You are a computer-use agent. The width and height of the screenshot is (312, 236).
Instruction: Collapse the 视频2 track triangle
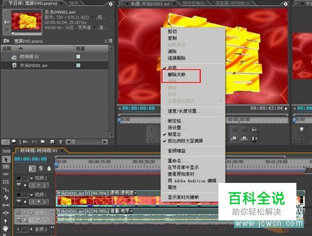[32, 178]
